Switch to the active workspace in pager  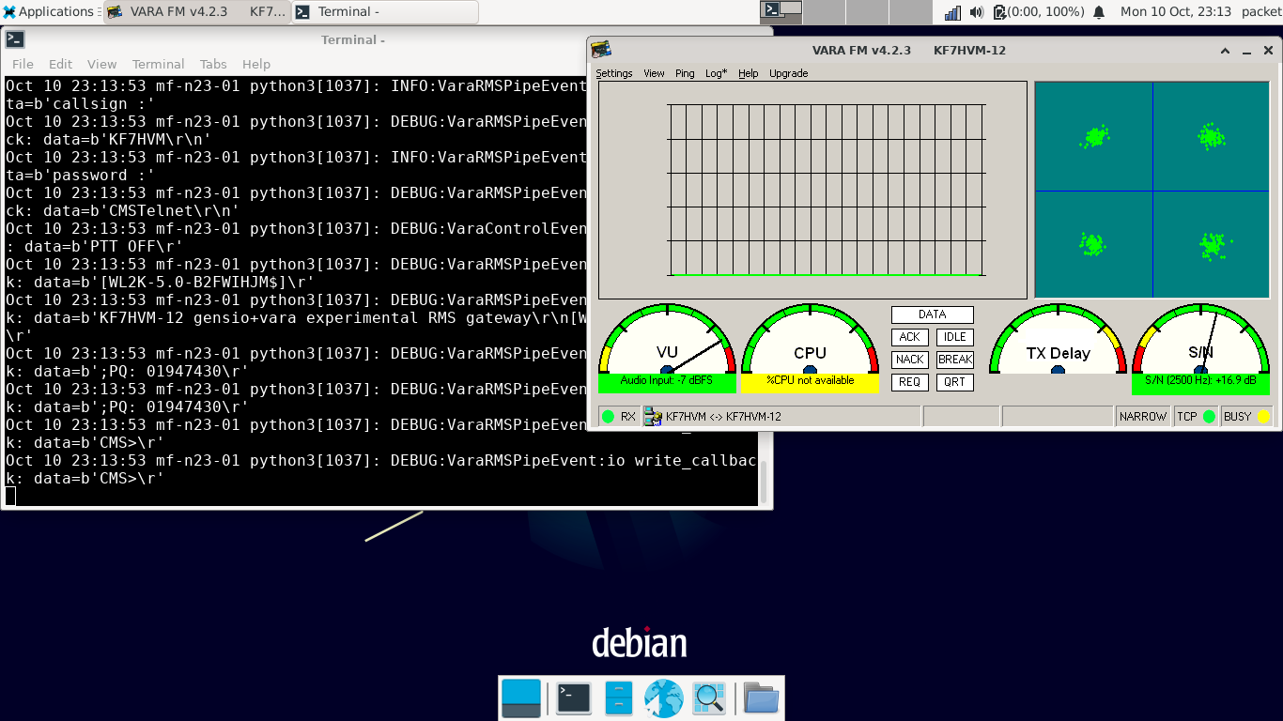pos(781,11)
